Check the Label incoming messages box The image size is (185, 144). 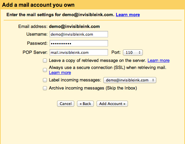click(45, 80)
